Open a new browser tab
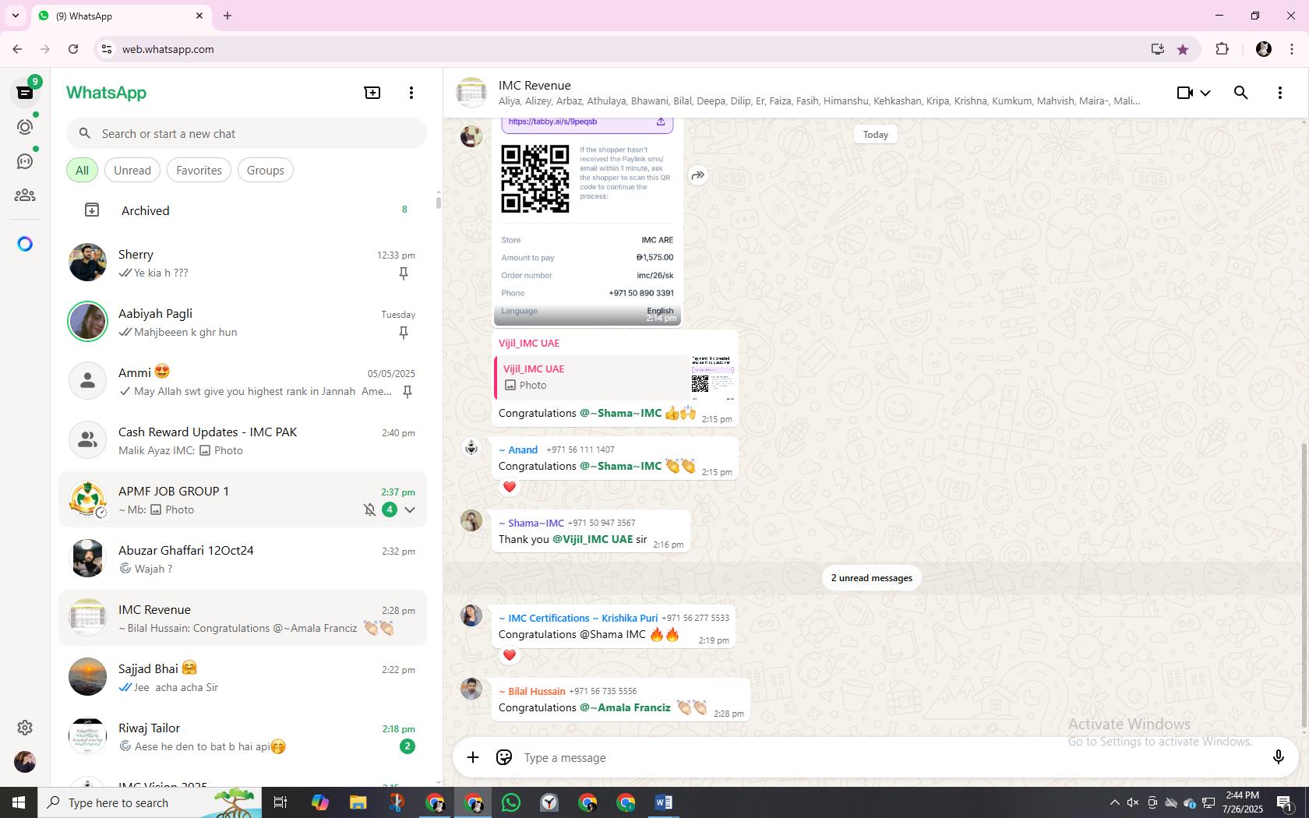This screenshot has height=818, width=1309. (228, 16)
